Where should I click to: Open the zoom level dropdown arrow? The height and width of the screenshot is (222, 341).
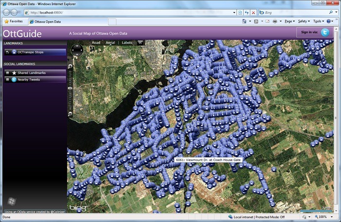pos(332,217)
